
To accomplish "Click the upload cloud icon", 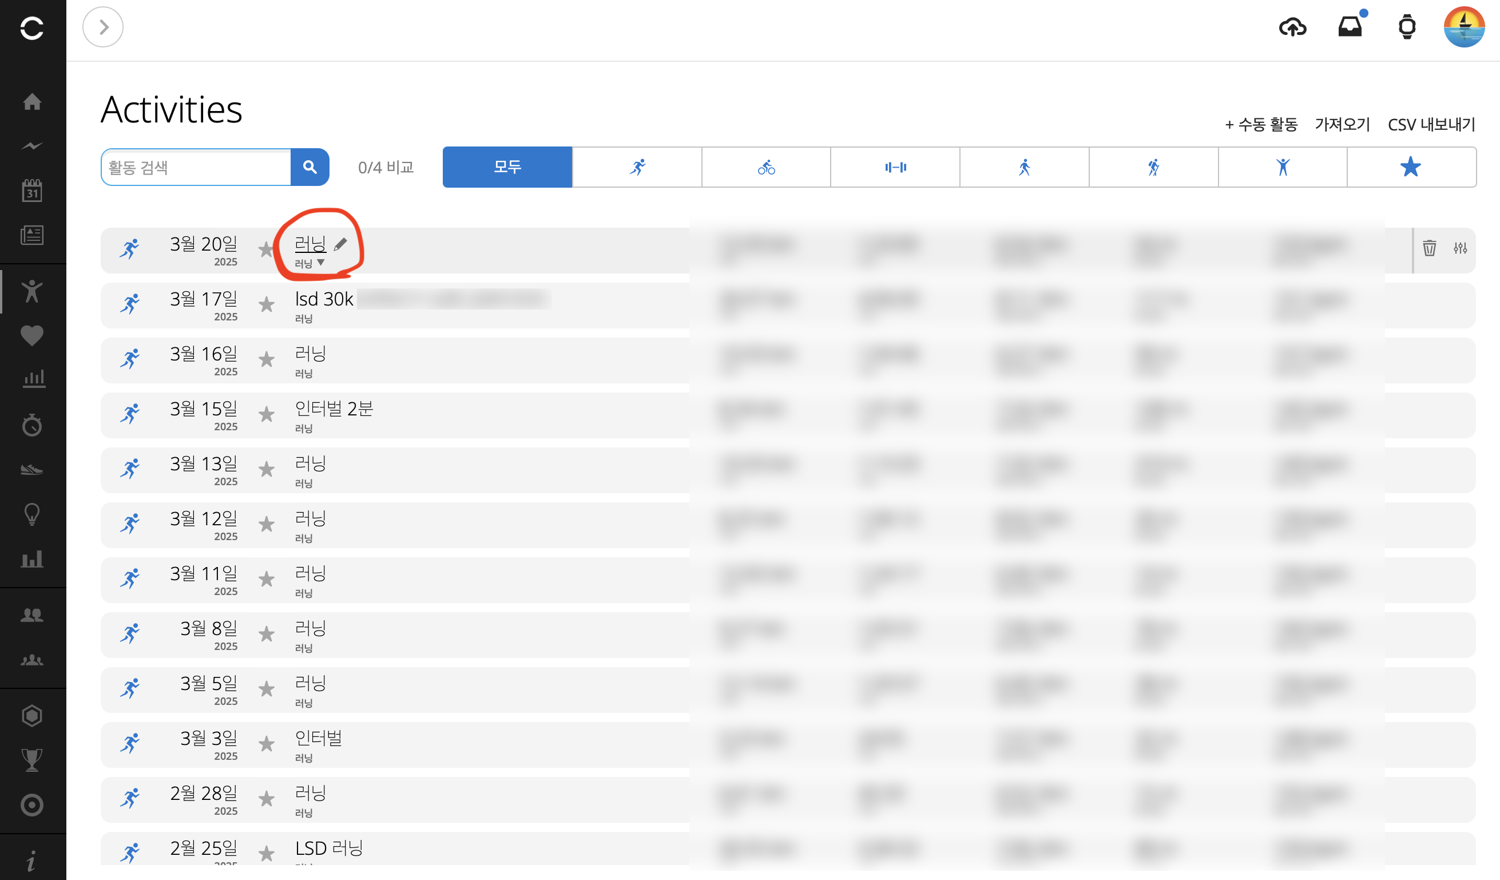I will (x=1292, y=27).
